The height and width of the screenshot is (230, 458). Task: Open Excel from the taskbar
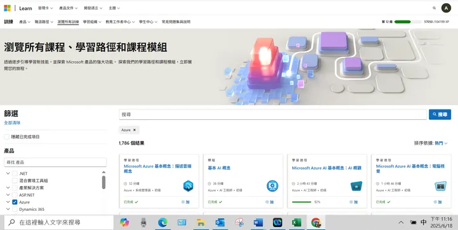tap(296, 223)
